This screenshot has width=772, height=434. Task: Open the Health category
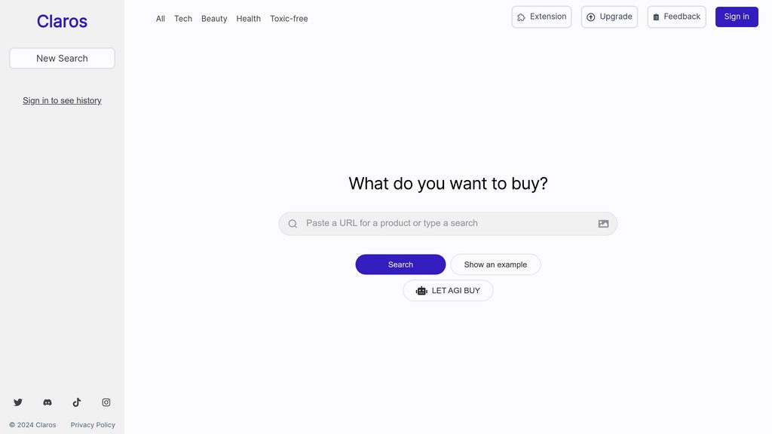pyautogui.click(x=249, y=19)
